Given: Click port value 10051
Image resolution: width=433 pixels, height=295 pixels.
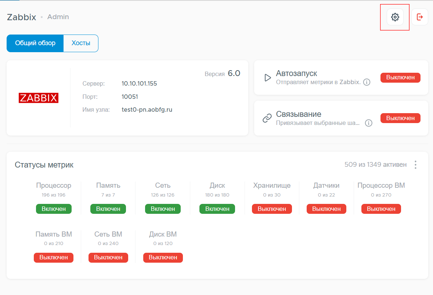Looking at the screenshot, I should [x=130, y=97].
